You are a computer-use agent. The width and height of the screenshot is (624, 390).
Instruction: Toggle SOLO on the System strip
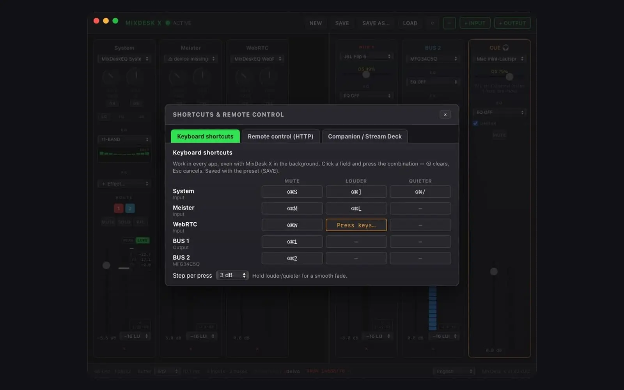[124, 222]
